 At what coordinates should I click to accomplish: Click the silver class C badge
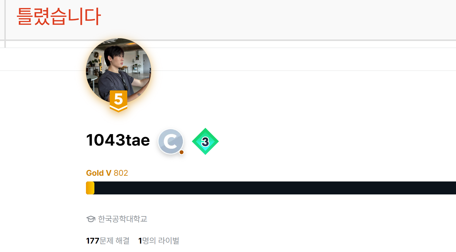171,141
